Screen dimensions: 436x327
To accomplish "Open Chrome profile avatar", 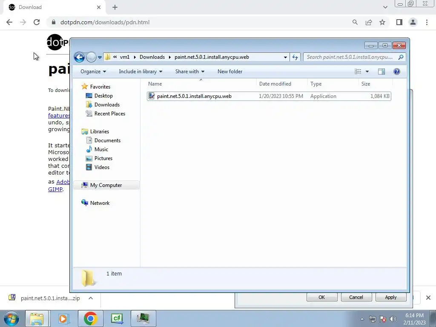I will (x=413, y=22).
